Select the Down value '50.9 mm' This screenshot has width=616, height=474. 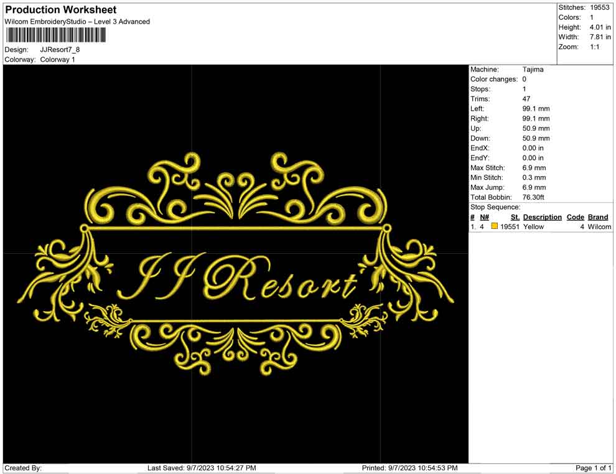[536, 138]
